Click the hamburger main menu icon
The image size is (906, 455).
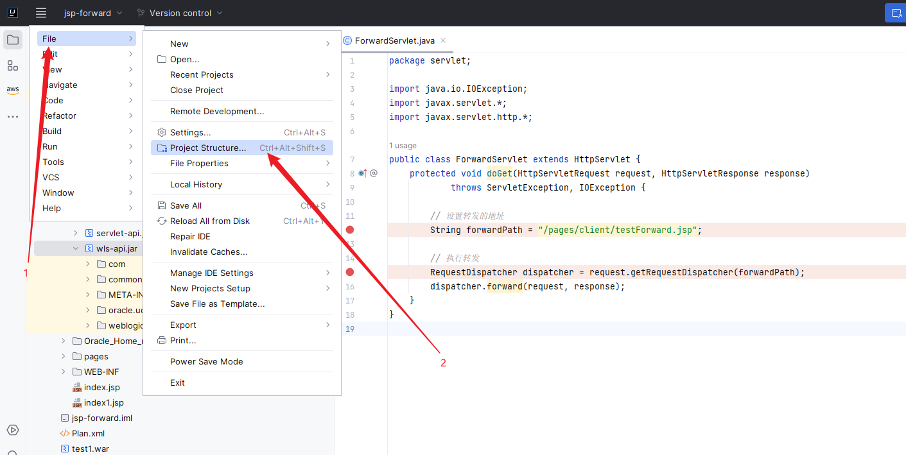coord(41,13)
